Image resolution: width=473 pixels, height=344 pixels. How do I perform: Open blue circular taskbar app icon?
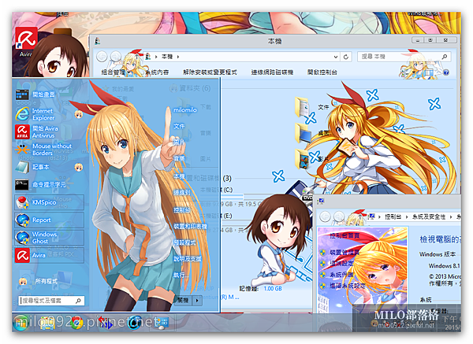135,323
